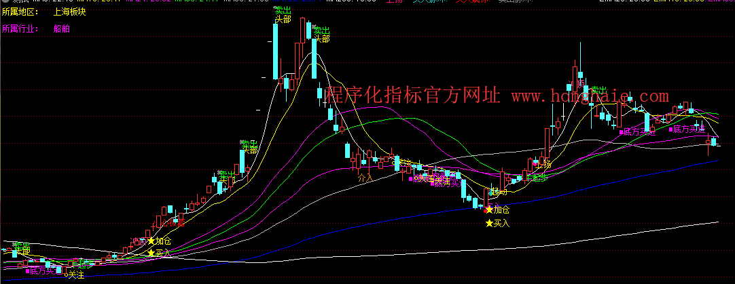
Task: Click the 介入 label below the decline
Action: point(365,177)
